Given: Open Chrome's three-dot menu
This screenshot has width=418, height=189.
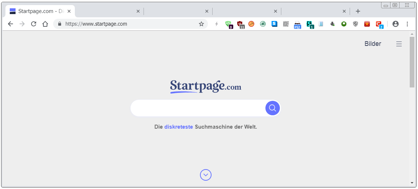Looking at the screenshot, I should (x=407, y=24).
